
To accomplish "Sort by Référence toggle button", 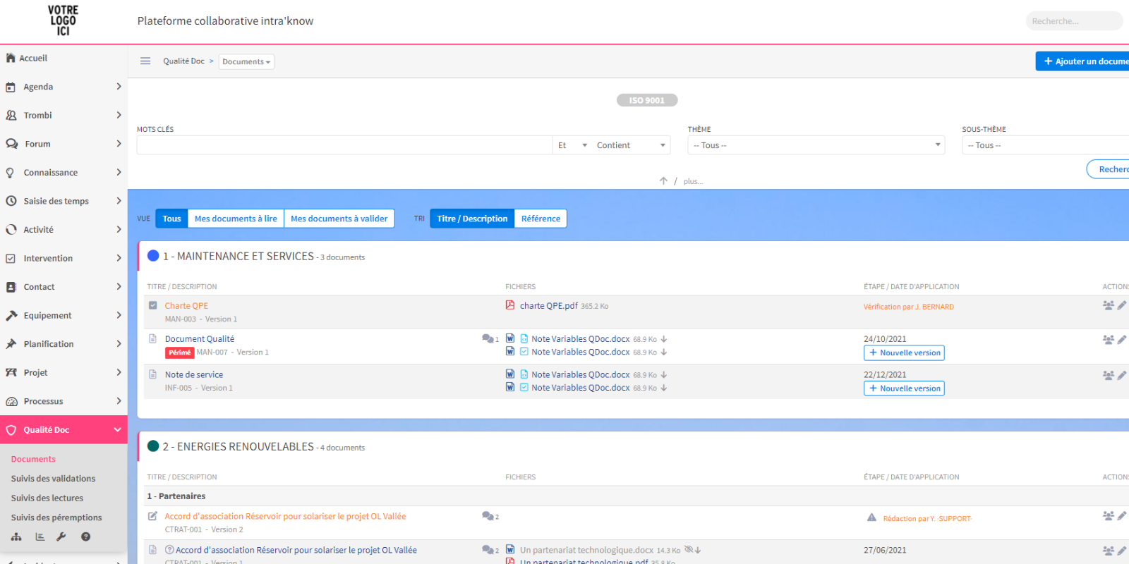I will (x=541, y=219).
